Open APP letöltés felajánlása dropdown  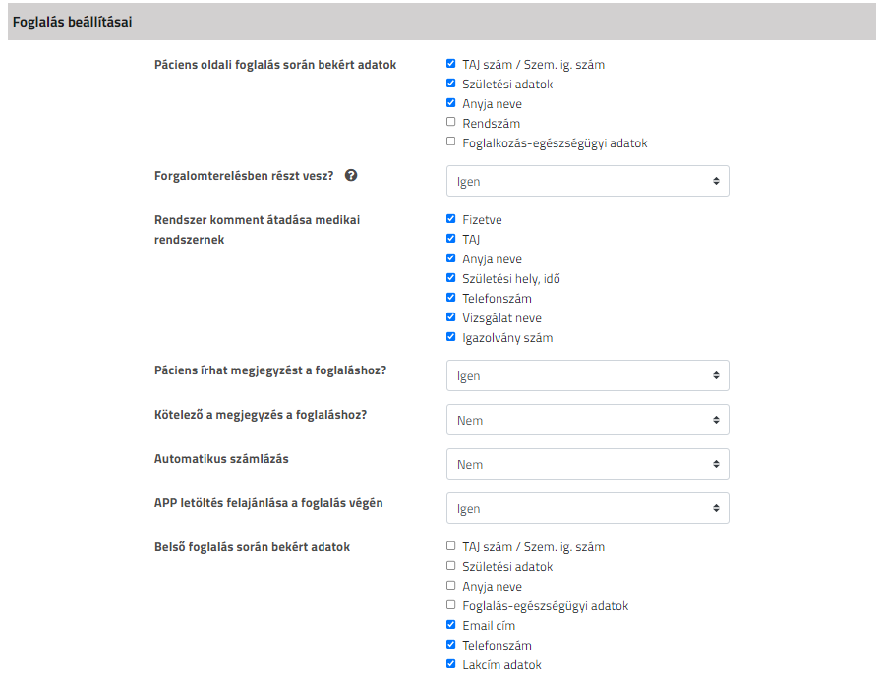coord(588,509)
